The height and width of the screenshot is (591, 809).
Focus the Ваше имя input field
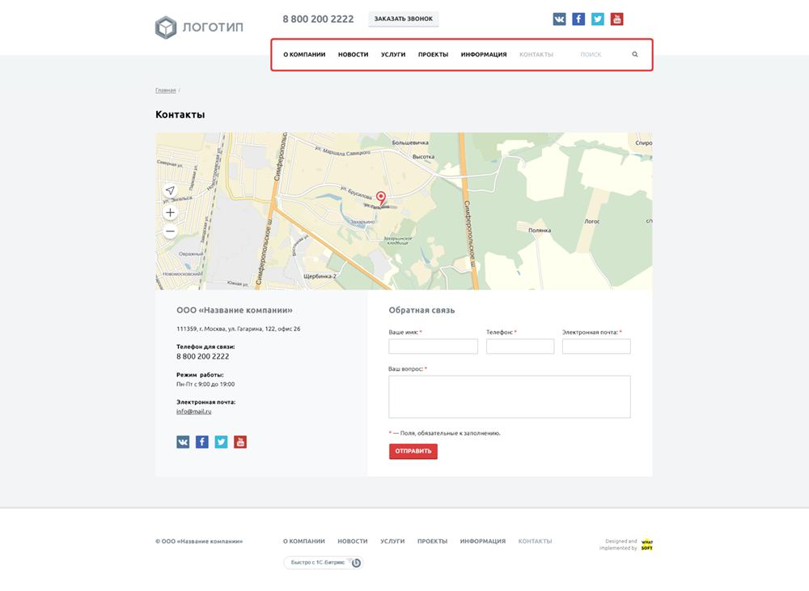click(433, 347)
